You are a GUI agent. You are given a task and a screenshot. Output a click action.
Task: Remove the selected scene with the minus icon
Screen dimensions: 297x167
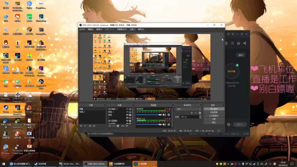coord(85,126)
